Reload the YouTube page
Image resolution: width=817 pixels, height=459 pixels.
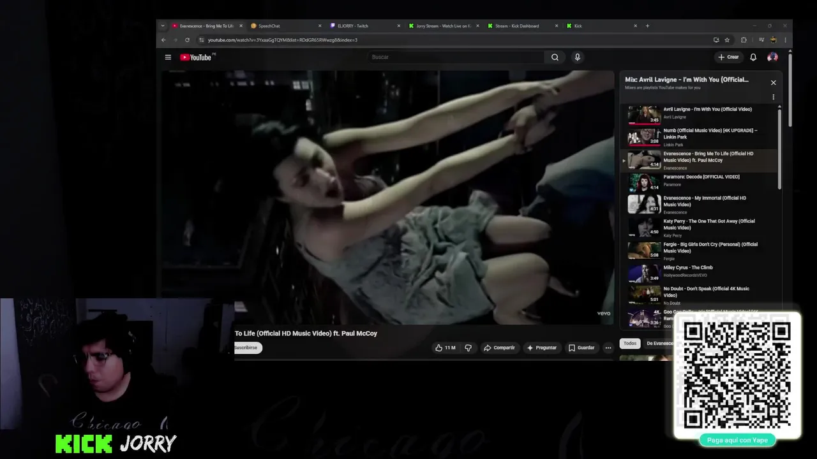[x=187, y=40]
